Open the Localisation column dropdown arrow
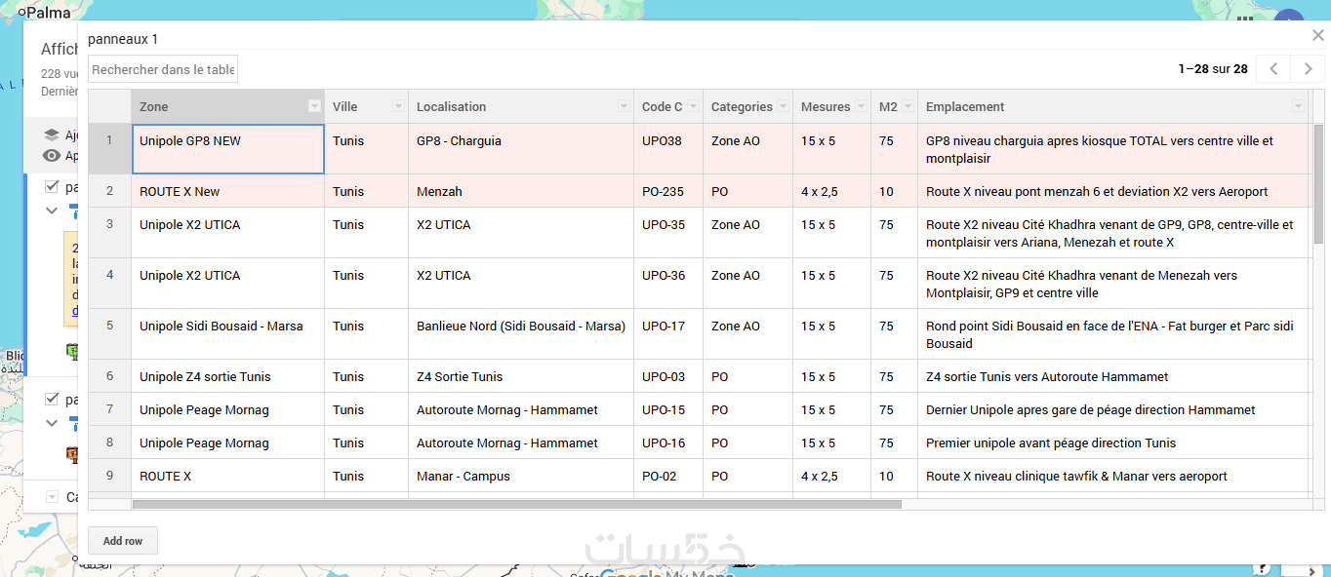This screenshot has height=577, width=1331. point(624,106)
